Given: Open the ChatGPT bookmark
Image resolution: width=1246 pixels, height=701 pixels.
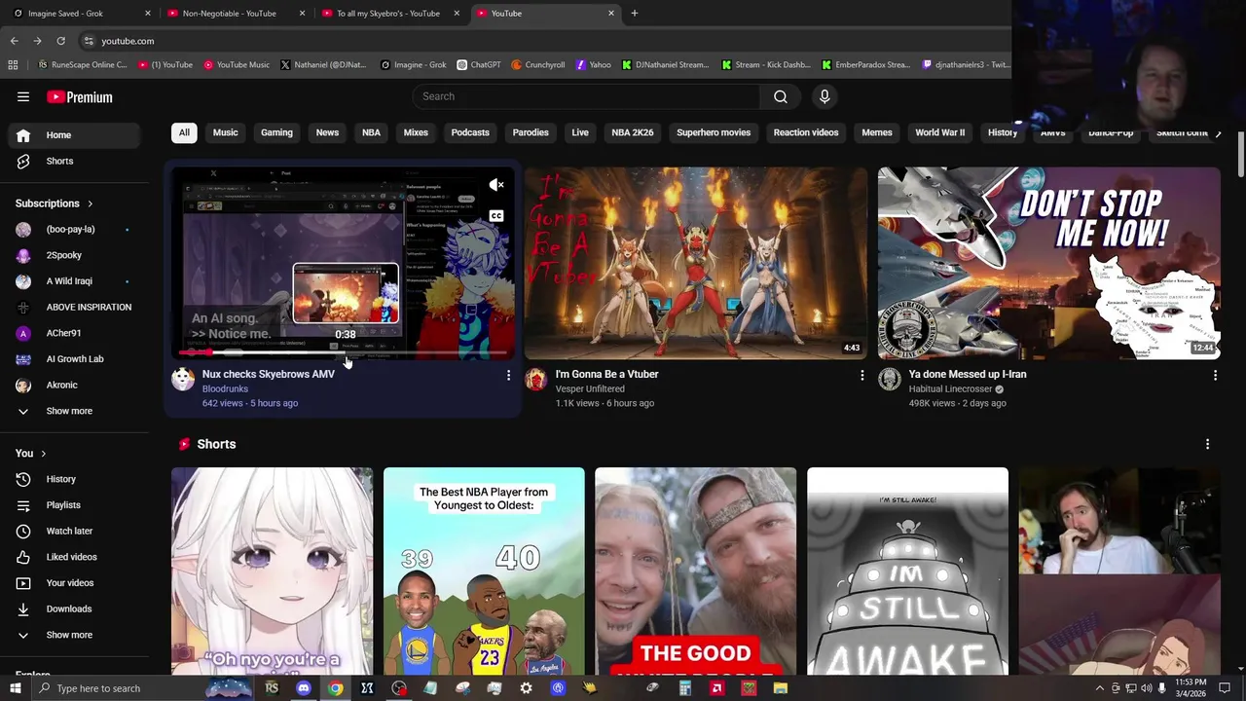Looking at the screenshot, I should coord(479,65).
